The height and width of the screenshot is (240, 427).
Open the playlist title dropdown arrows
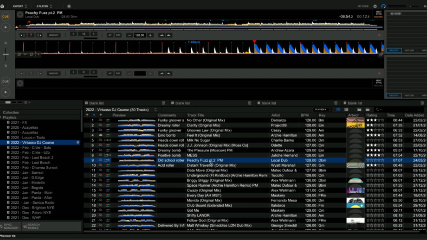[x=155, y=110]
